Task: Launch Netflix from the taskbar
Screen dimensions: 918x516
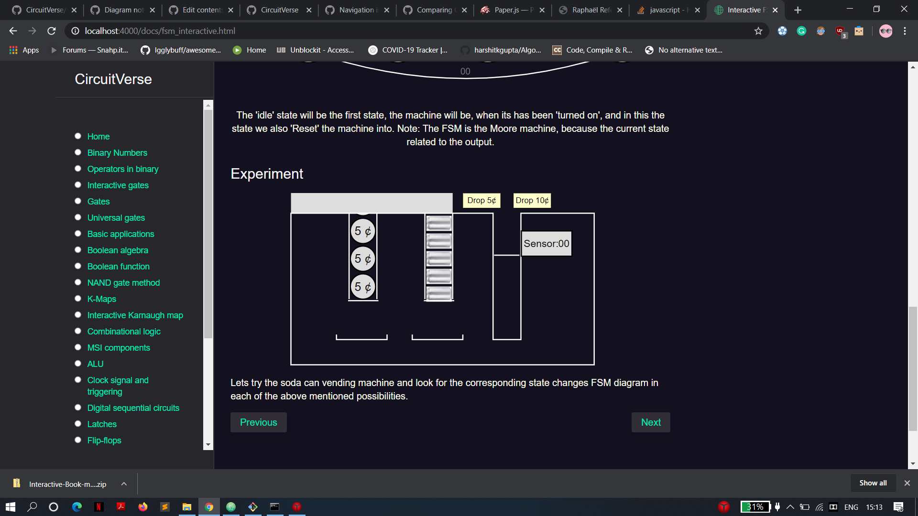Action: [99, 506]
